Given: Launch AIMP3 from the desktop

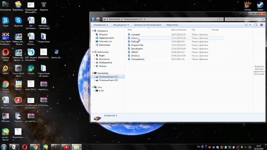Looking at the screenshot, I should click(5, 70).
